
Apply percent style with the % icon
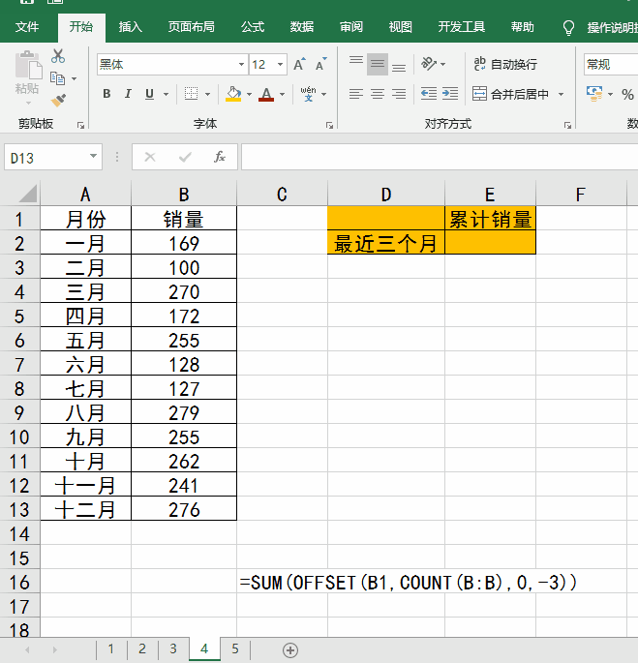pos(628,94)
